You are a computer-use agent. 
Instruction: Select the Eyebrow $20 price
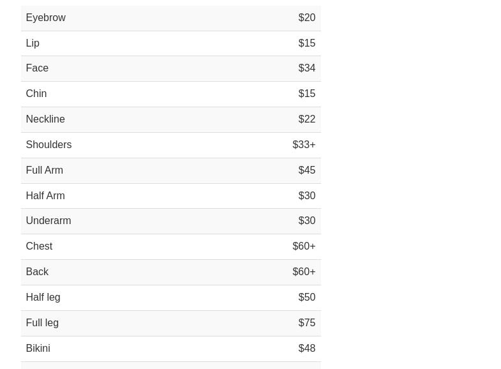click(x=306, y=17)
